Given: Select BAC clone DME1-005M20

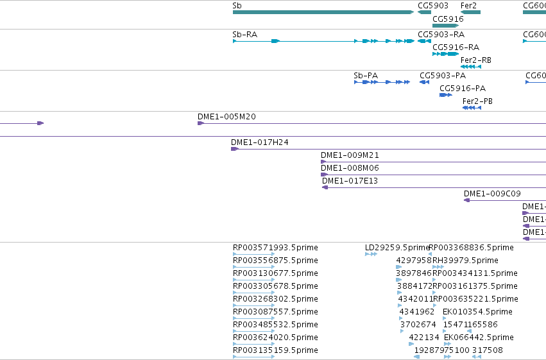Looking at the screenshot, I should [226, 117].
